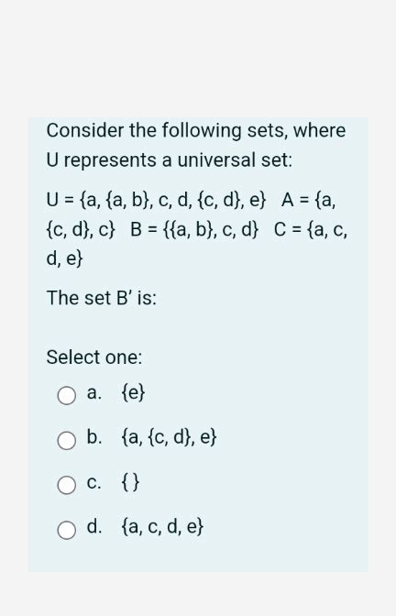Click the 'a.' option letter label

pos(94,392)
